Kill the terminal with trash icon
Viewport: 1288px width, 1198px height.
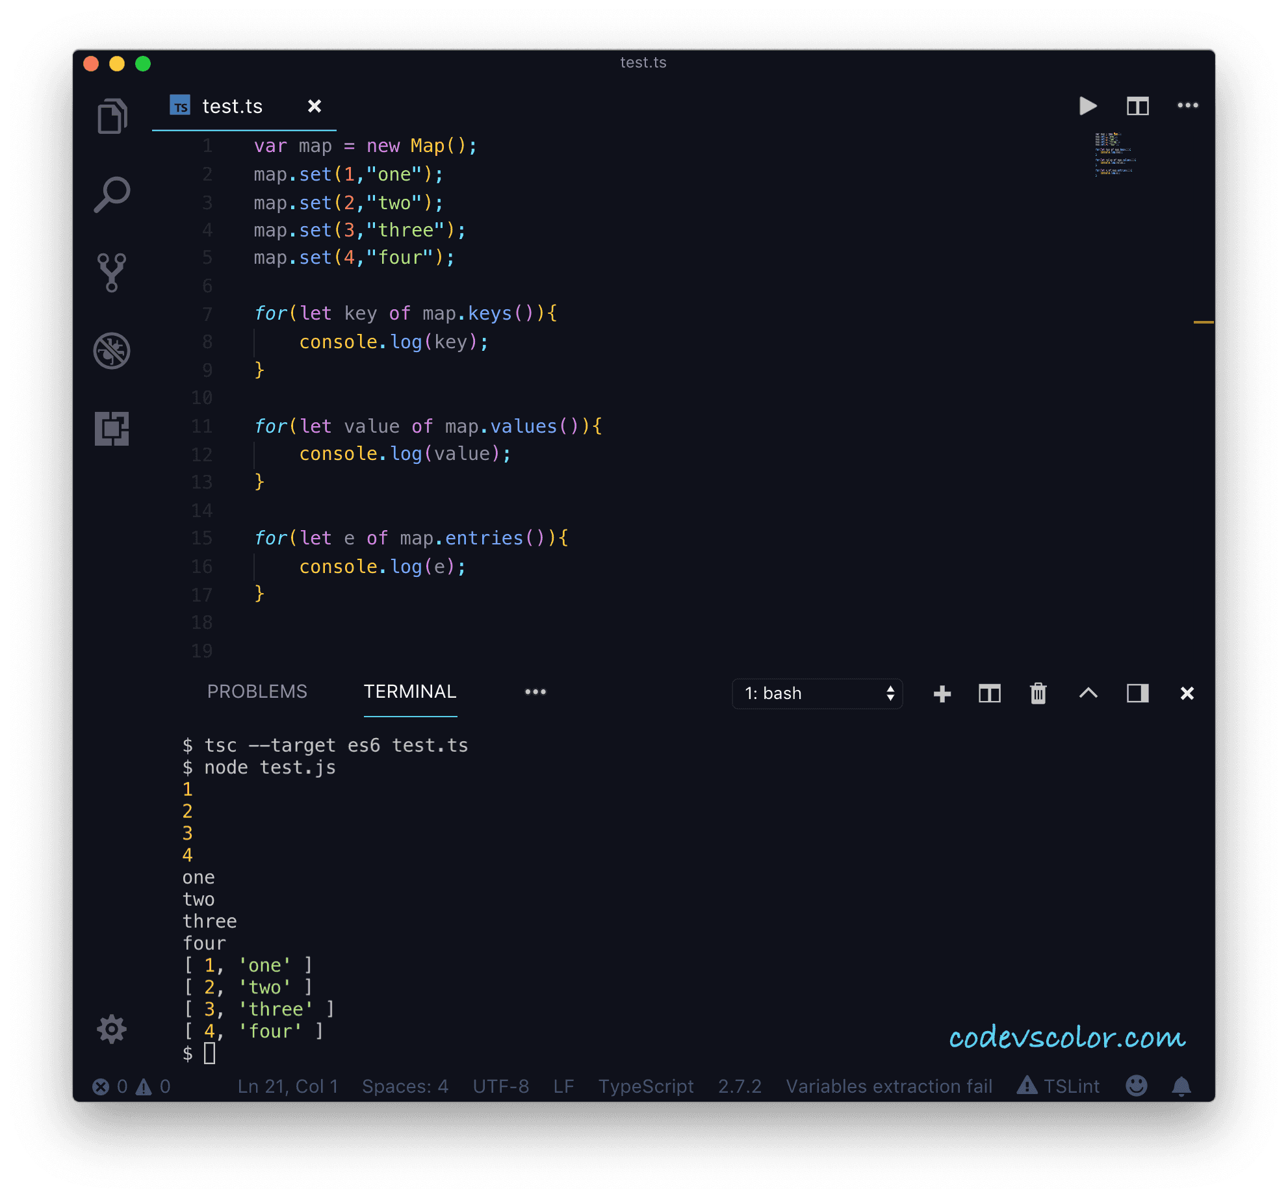tap(1038, 693)
